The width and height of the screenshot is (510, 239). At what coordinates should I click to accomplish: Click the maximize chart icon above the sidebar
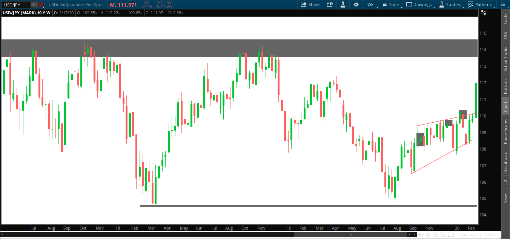pyautogui.click(x=483, y=12)
